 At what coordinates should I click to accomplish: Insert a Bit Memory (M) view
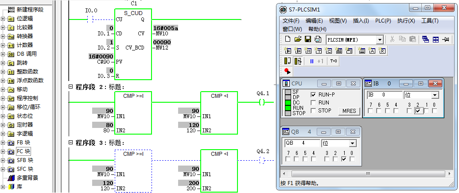308,51
